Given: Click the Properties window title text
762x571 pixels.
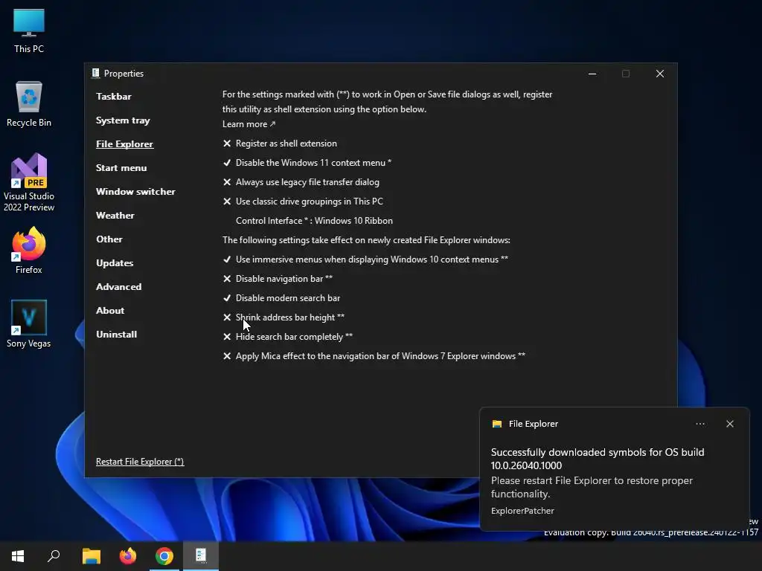Looking at the screenshot, I should [x=124, y=74].
